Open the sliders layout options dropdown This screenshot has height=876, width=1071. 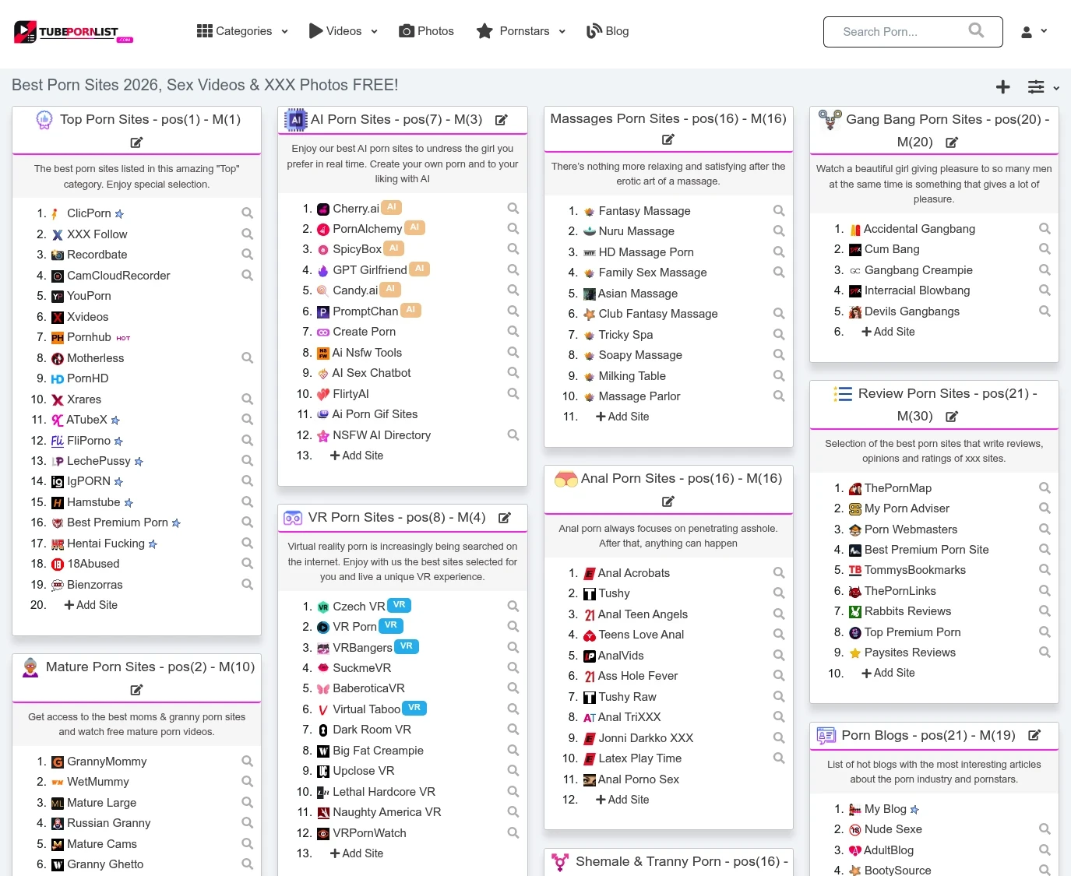coord(1044,87)
